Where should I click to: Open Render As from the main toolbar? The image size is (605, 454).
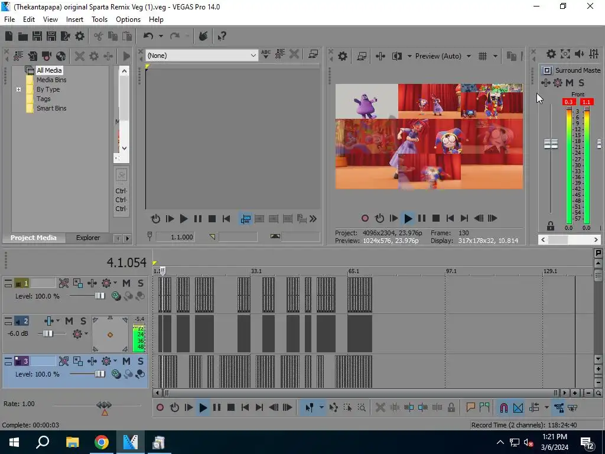65,36
